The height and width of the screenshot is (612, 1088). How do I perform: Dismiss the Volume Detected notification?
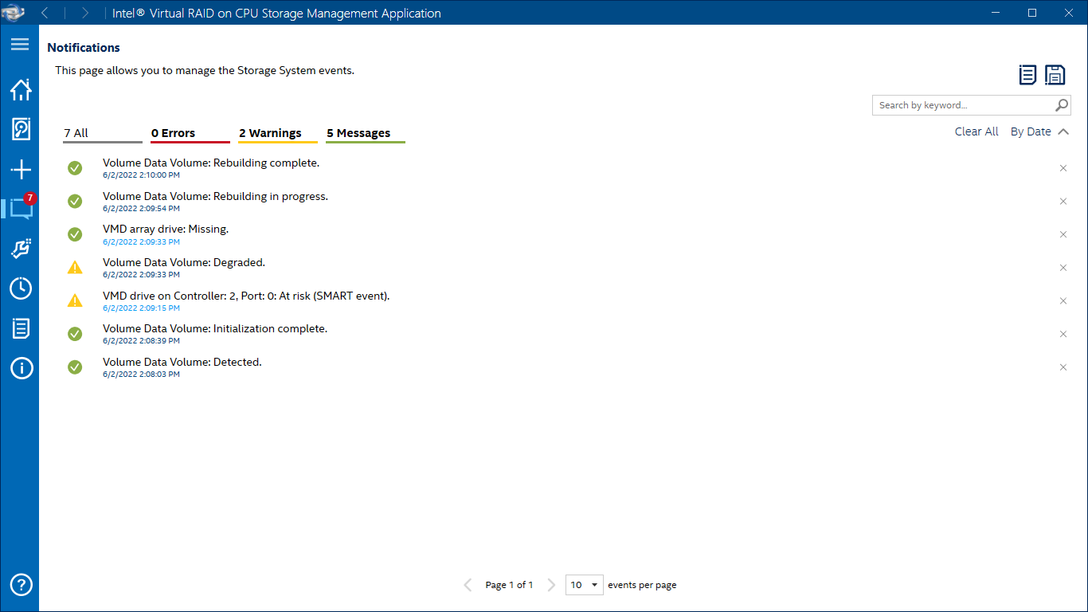(x=1063, y=367)
